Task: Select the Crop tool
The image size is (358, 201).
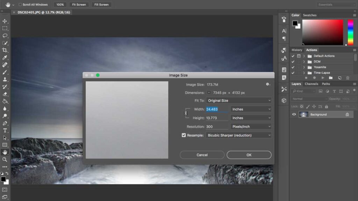Action: (x=5, y=50)
